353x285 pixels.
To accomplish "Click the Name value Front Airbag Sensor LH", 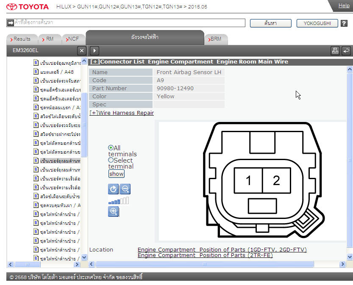I will tap(189, 72).
